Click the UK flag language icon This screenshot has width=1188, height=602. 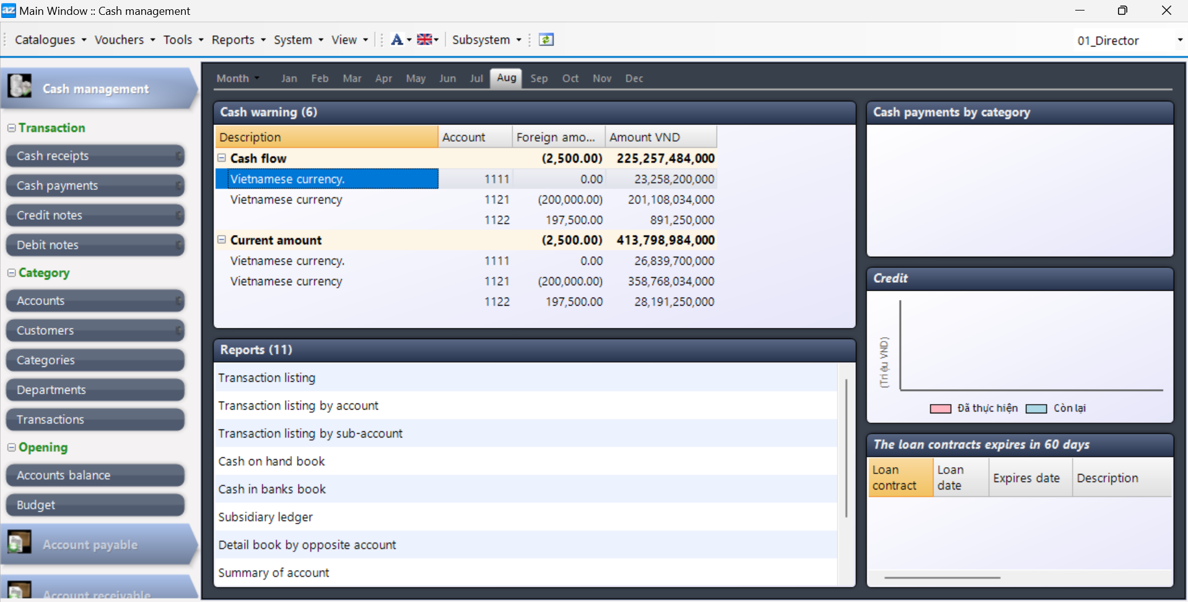(x=424, y=40)
